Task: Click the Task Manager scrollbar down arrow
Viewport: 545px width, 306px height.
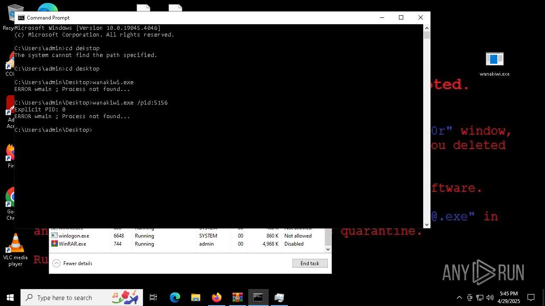Action: (328, 249)
